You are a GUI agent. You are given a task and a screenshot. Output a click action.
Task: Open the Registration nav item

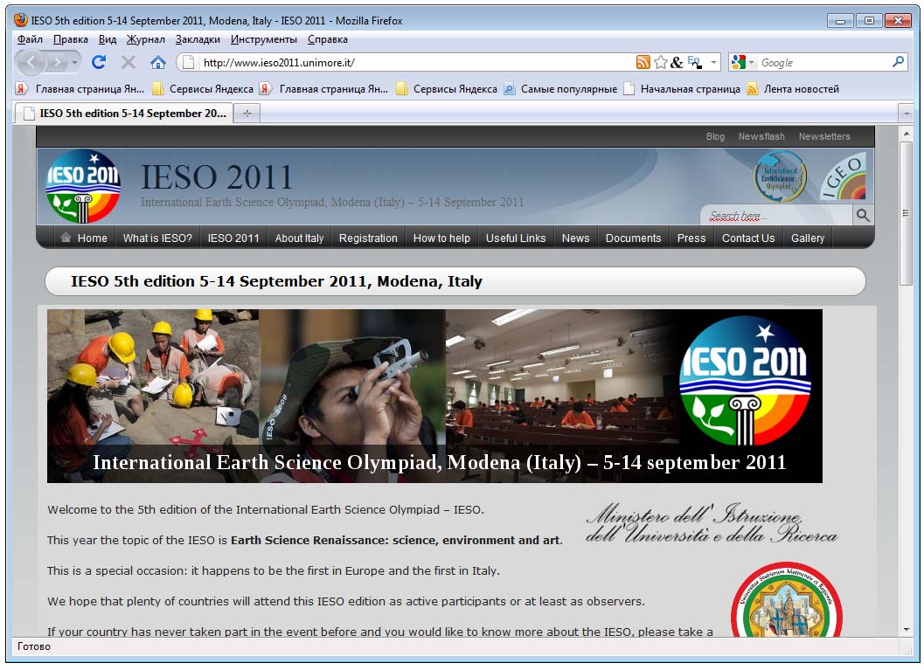[x=368, y=238]
